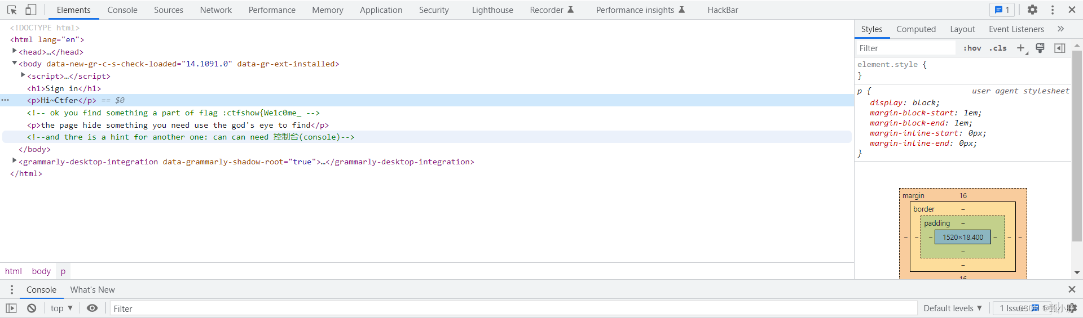Toggle the .cls element classes button
This screenshot has height=318, width=1083.
pos(998,48)
